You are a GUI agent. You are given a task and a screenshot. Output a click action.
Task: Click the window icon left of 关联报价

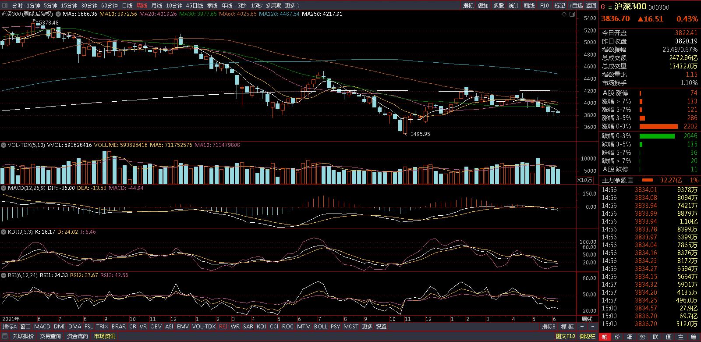[5, 336]
